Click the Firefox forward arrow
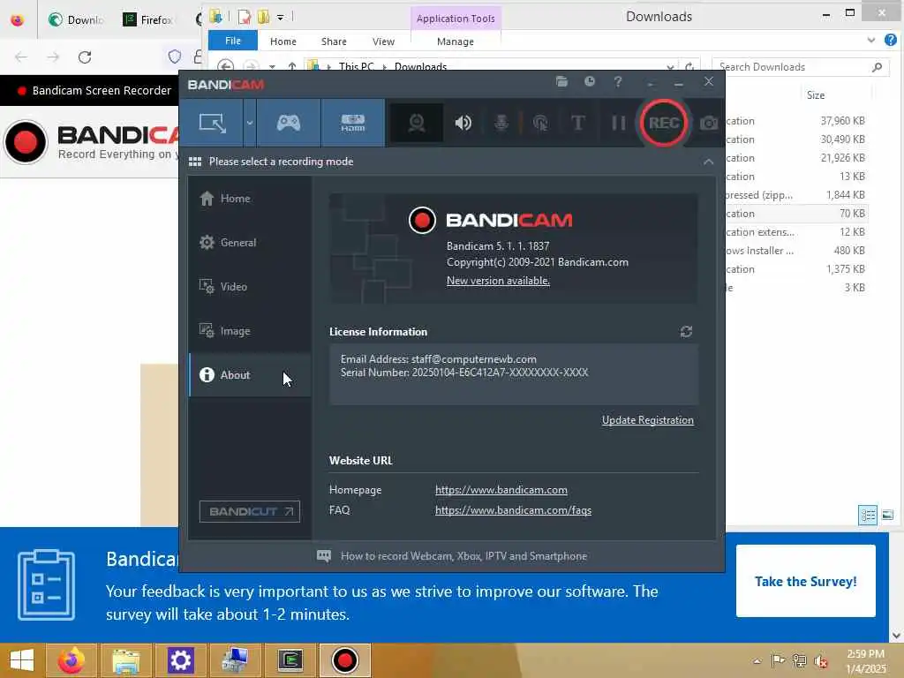Viewport: 904px width, 678px height. (x=53, y=57)
